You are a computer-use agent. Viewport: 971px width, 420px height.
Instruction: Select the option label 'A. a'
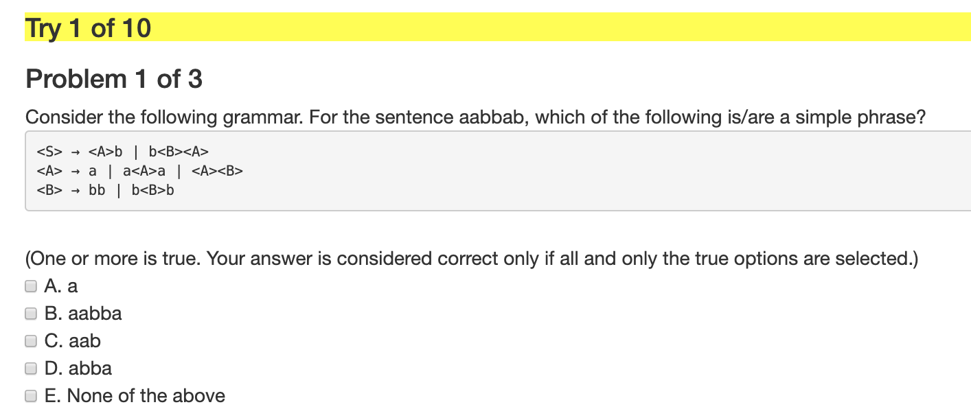point(60,285)
